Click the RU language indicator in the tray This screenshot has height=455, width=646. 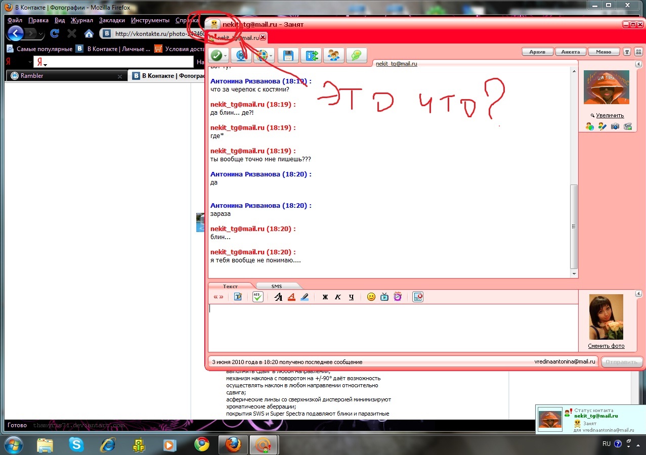[x=607, y=444]
